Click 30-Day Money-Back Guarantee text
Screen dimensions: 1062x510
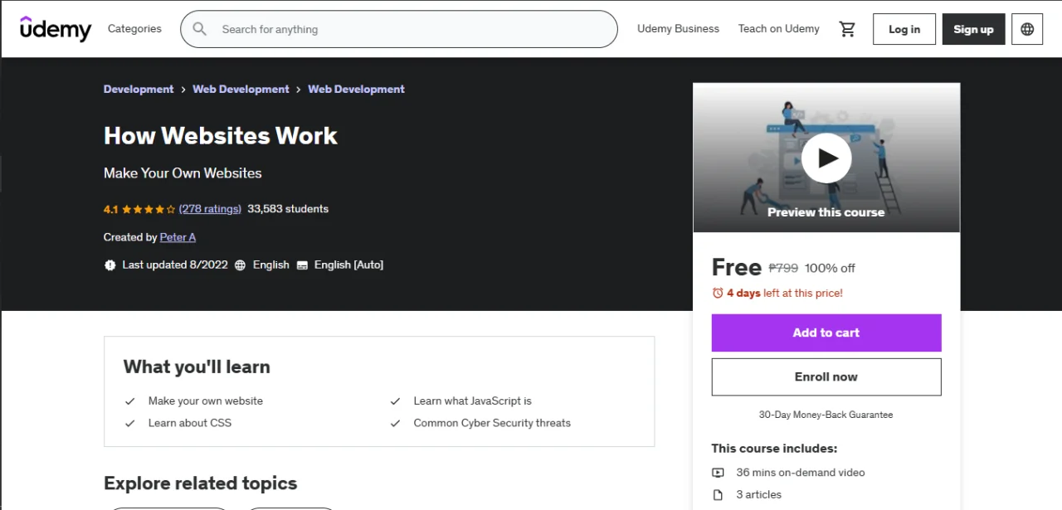pos(826,415)
